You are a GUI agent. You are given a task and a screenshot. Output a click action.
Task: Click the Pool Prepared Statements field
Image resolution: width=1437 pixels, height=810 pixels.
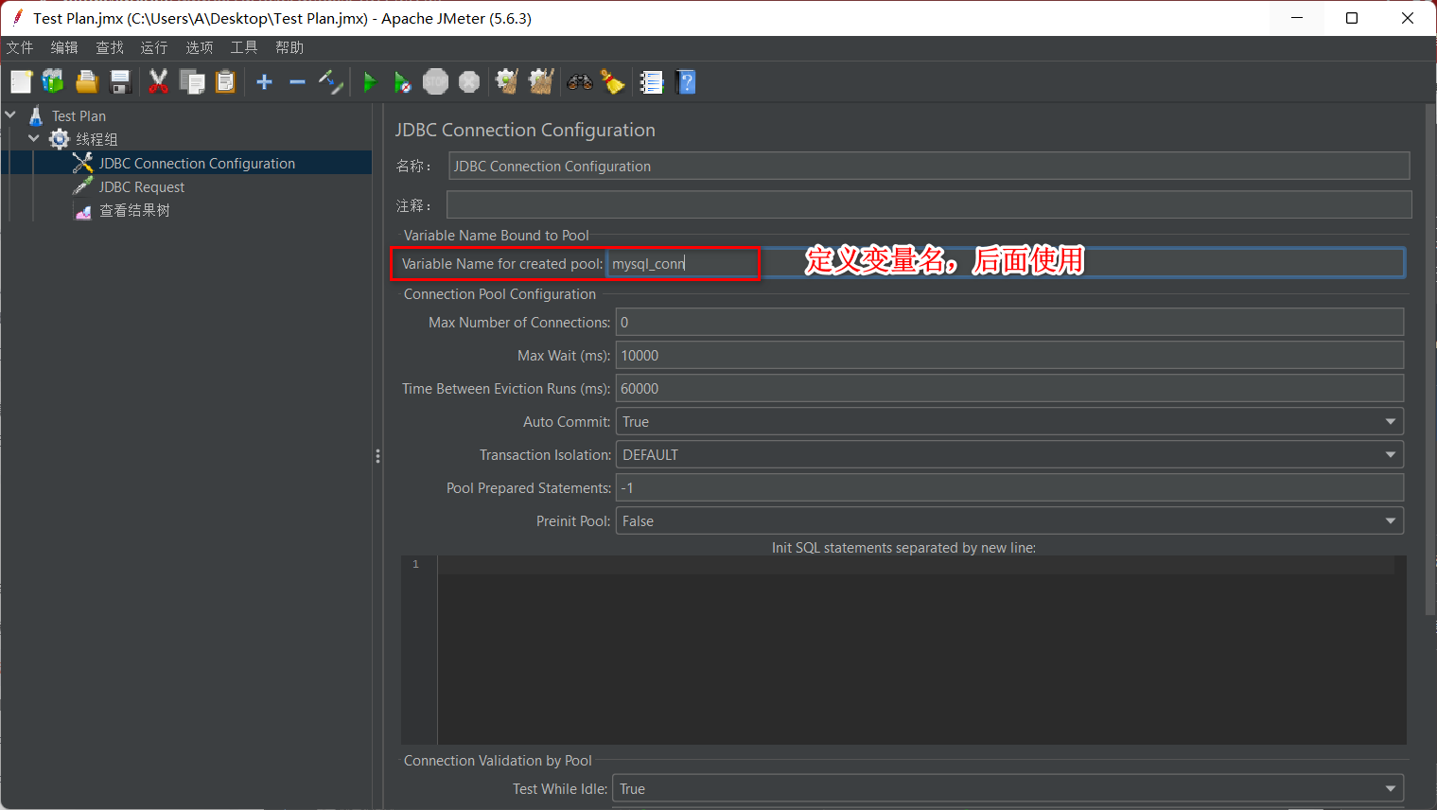[1009, 487]
